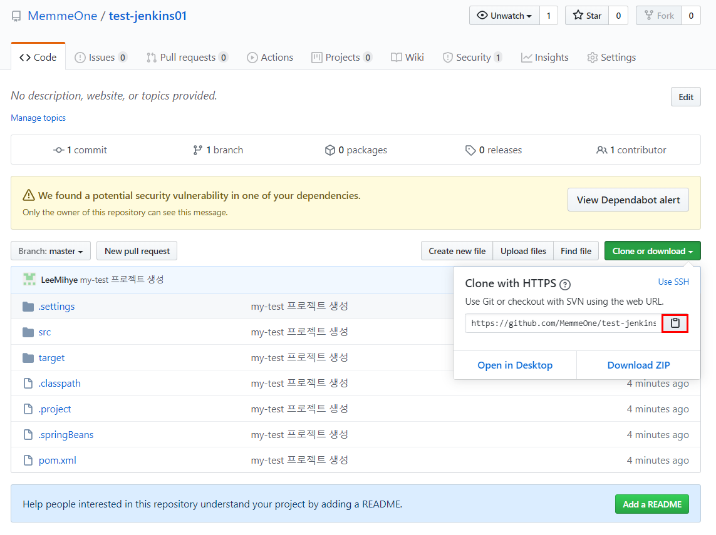Click the .project file icon
The image size is (716, 535).
tap(28, 409)
